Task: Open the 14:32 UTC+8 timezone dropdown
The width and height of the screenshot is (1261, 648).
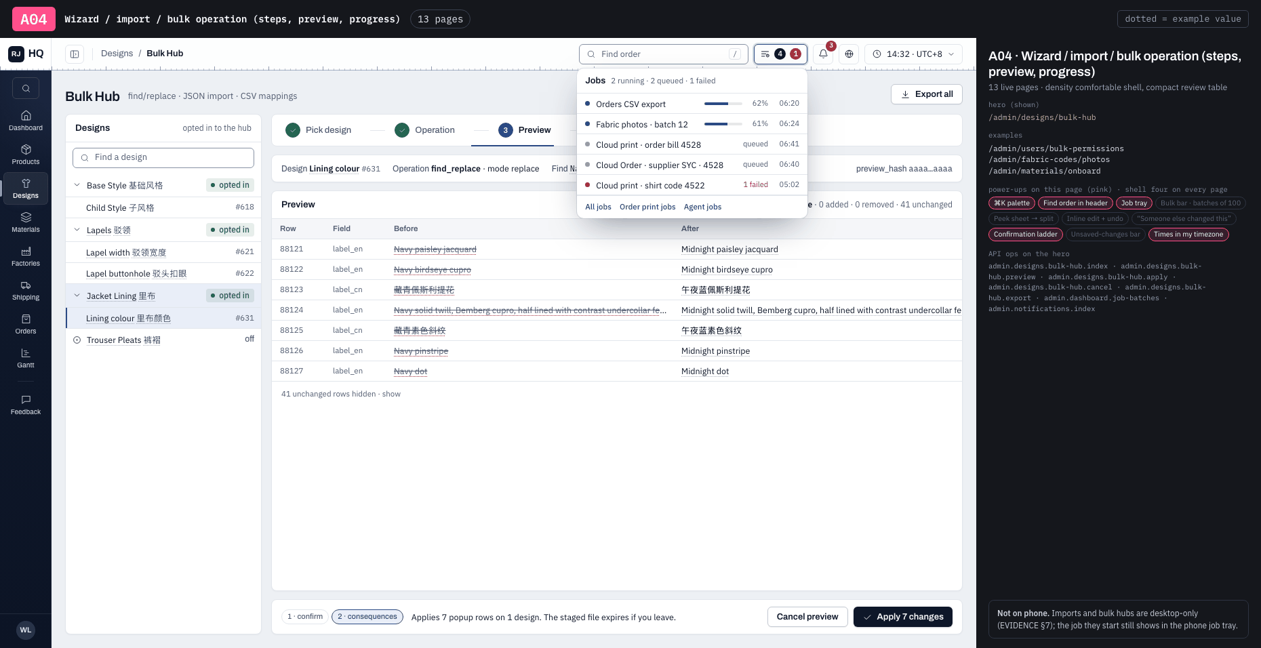Action: pos(913,54)
